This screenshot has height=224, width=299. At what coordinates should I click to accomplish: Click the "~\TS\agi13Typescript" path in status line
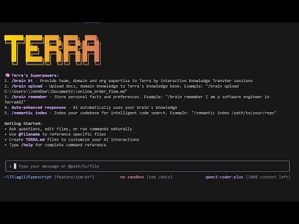(x=28, y=177)
